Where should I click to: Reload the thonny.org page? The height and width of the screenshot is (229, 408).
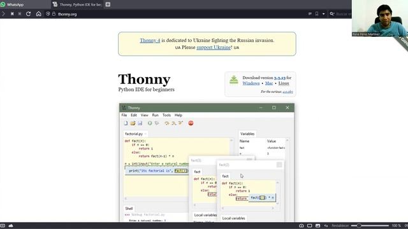click(28, 14)
